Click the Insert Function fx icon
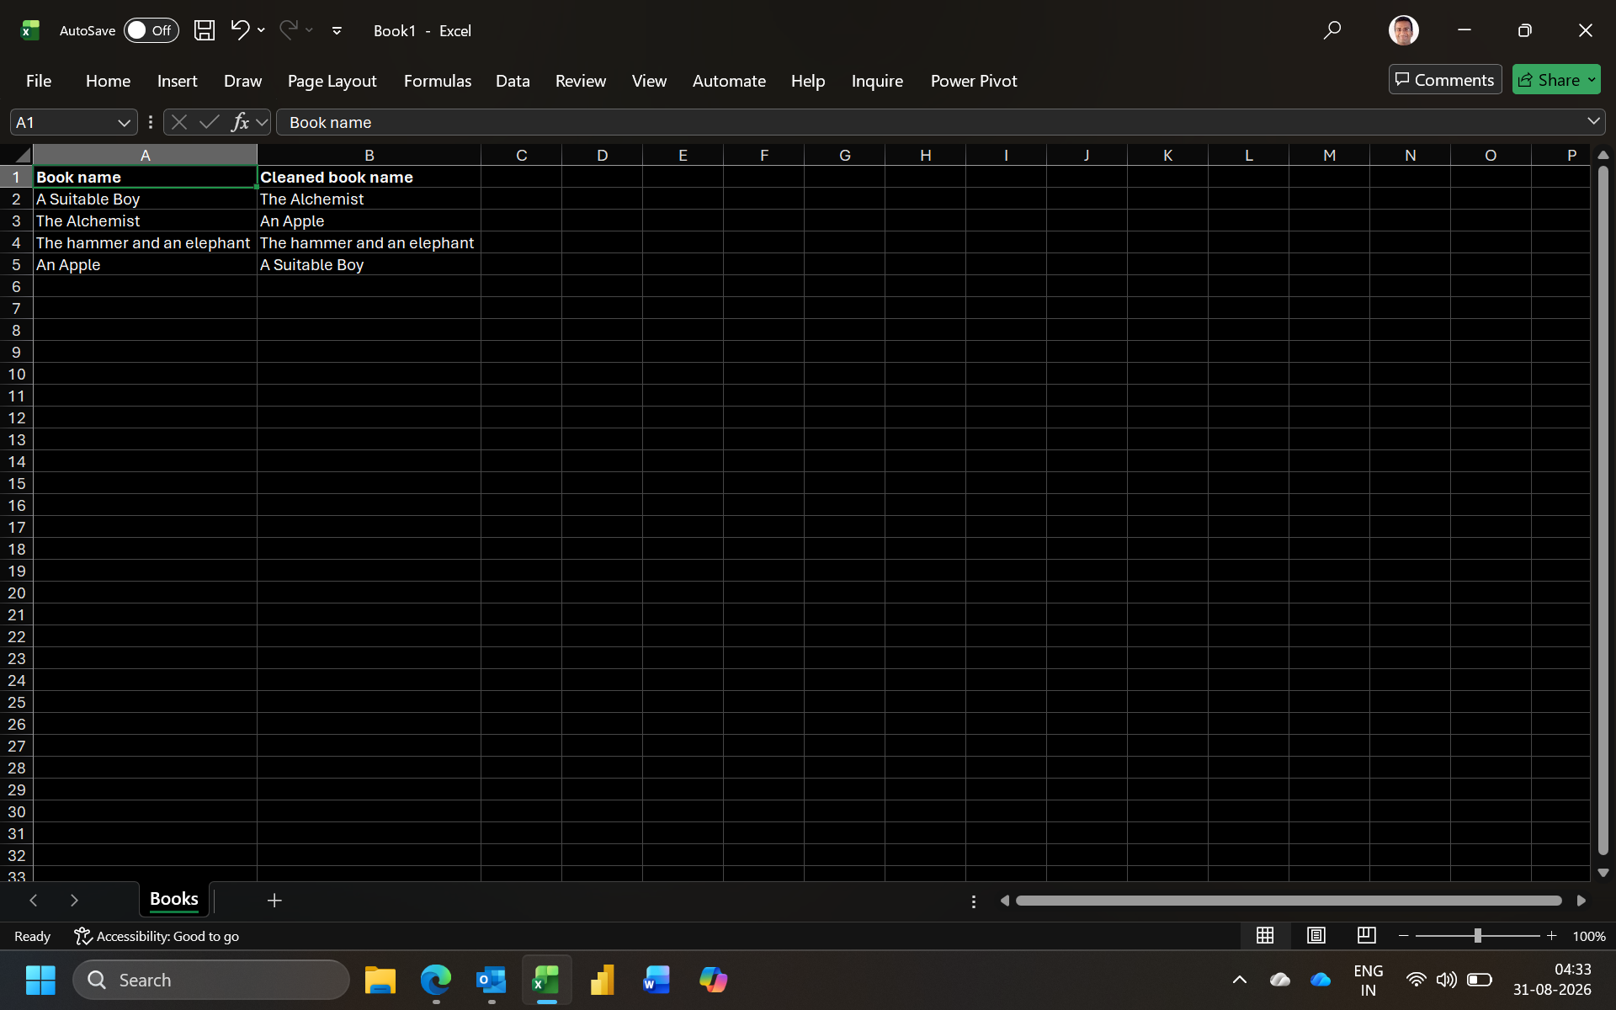The width and height of the screenshot is (1616, 1010). [x=240, y=122]
